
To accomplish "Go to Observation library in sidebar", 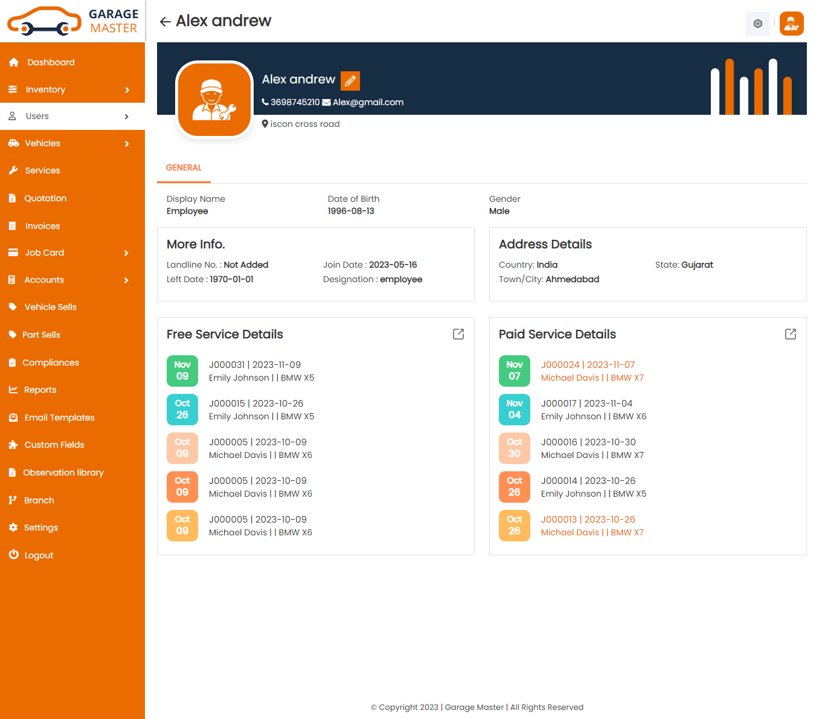I will click(63, 472).
